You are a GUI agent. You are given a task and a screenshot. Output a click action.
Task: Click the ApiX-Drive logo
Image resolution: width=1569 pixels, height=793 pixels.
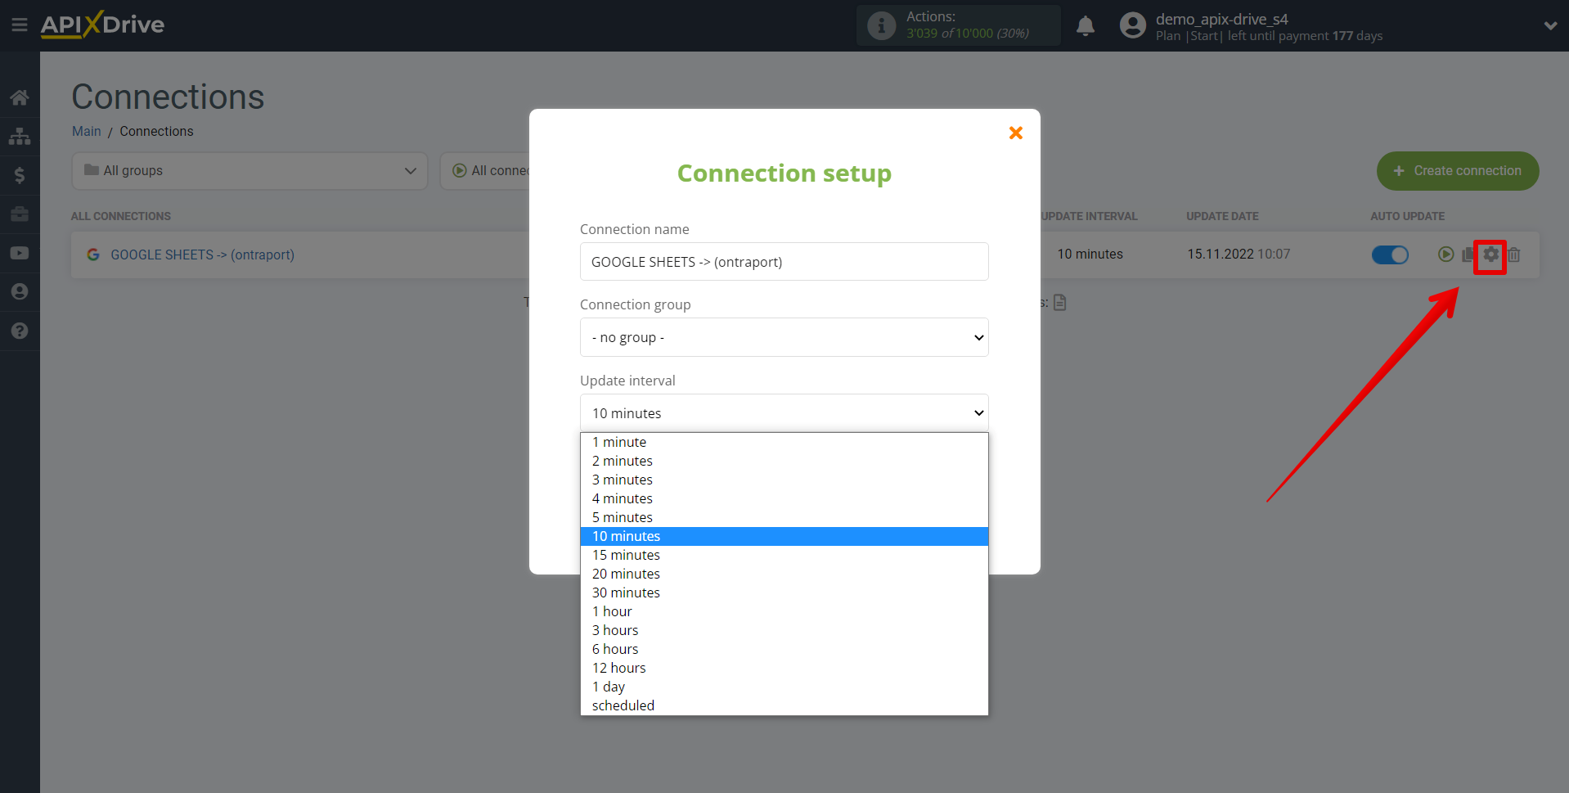click(102, 25)
